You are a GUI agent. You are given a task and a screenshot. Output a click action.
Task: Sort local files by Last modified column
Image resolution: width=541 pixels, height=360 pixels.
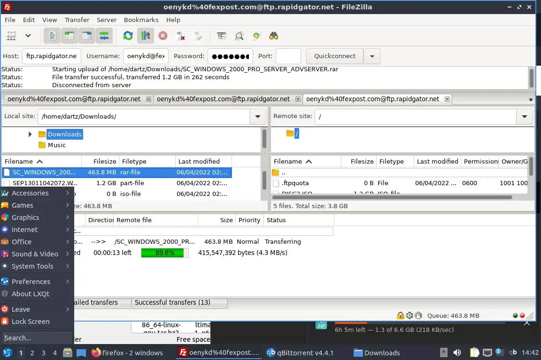tap(203, 161)
